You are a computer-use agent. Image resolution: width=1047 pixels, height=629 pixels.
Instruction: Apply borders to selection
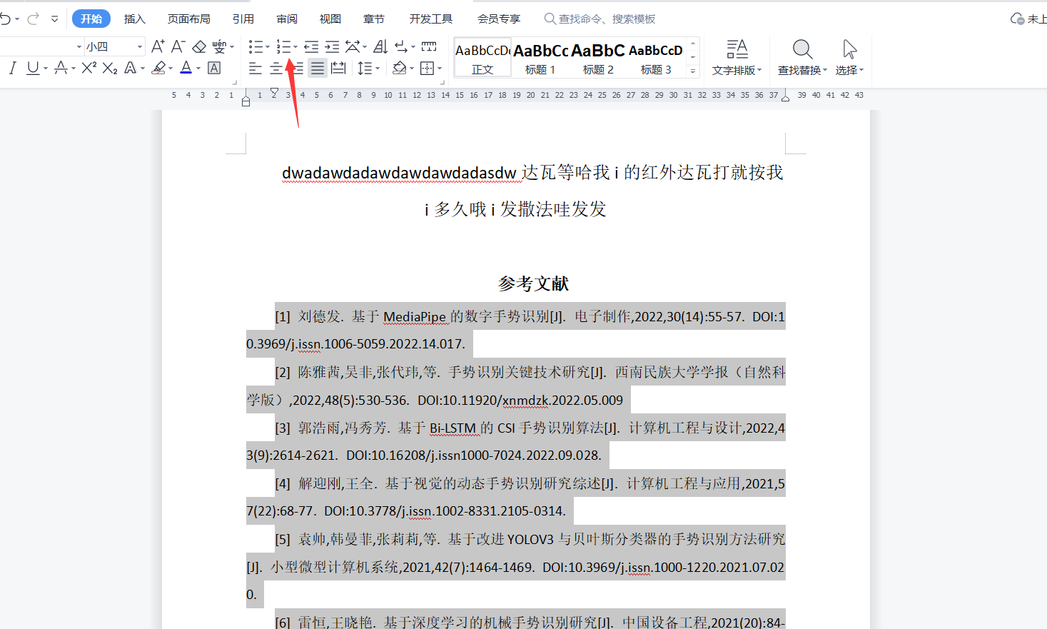tap(427, 68)
